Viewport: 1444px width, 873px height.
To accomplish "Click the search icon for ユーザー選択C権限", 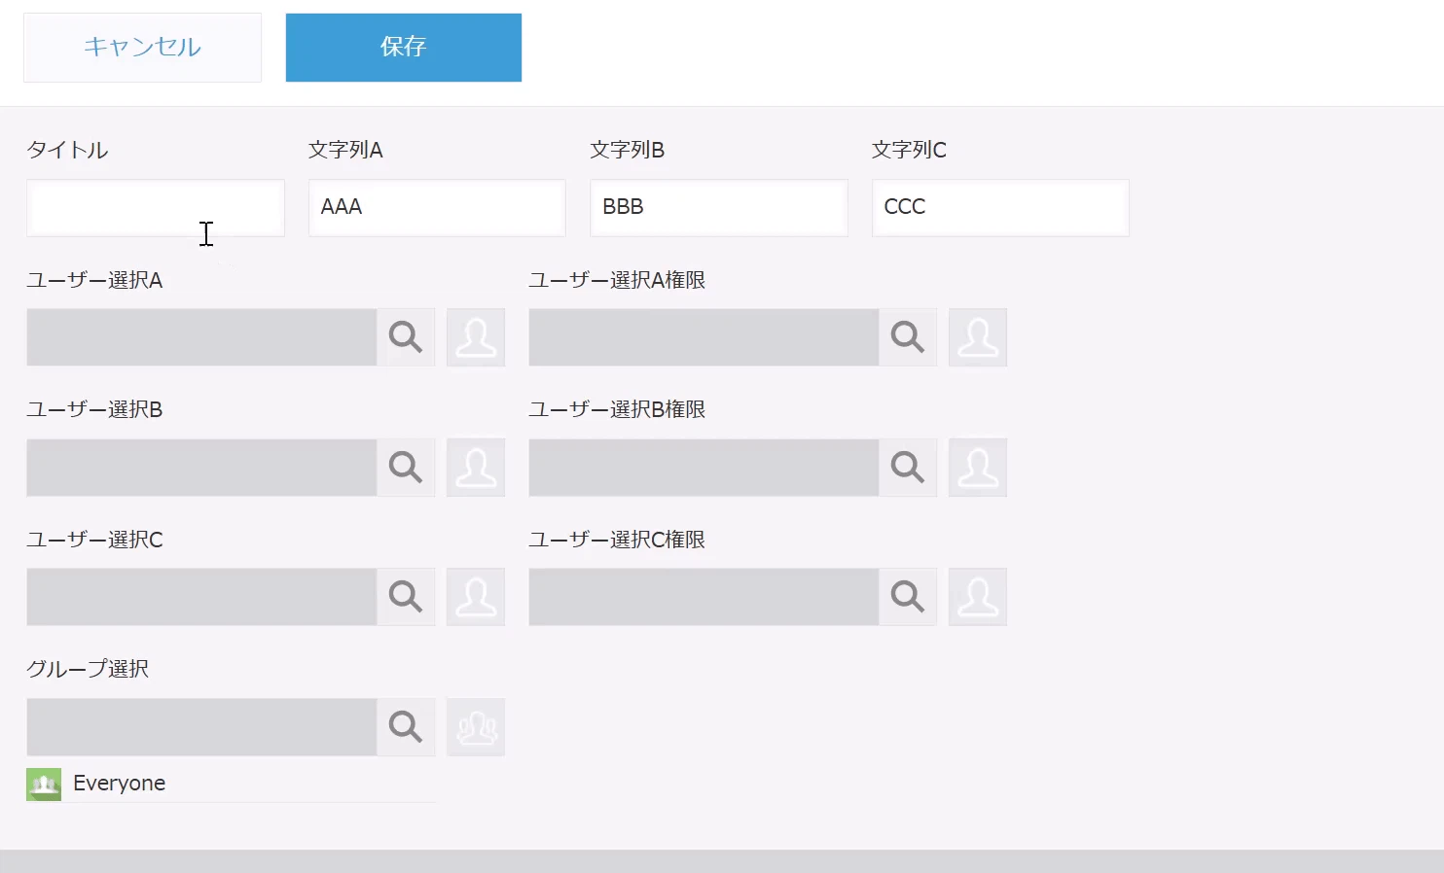I will 908,597.
